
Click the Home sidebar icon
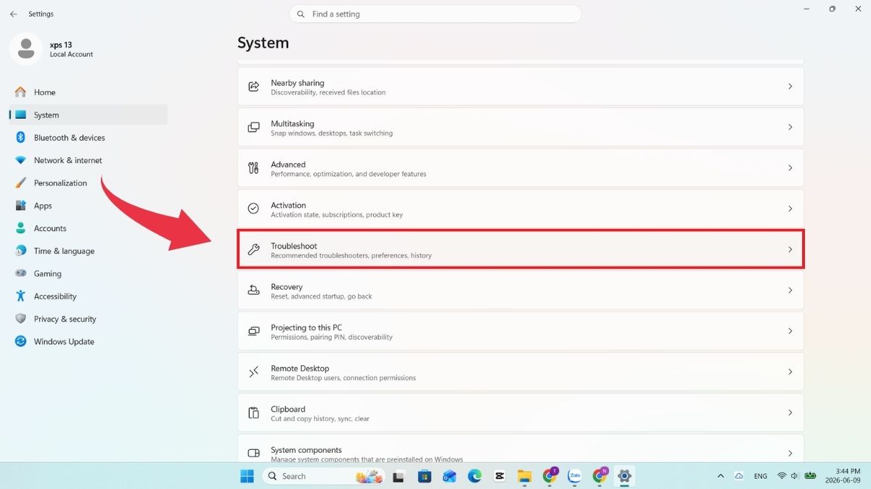20,92
